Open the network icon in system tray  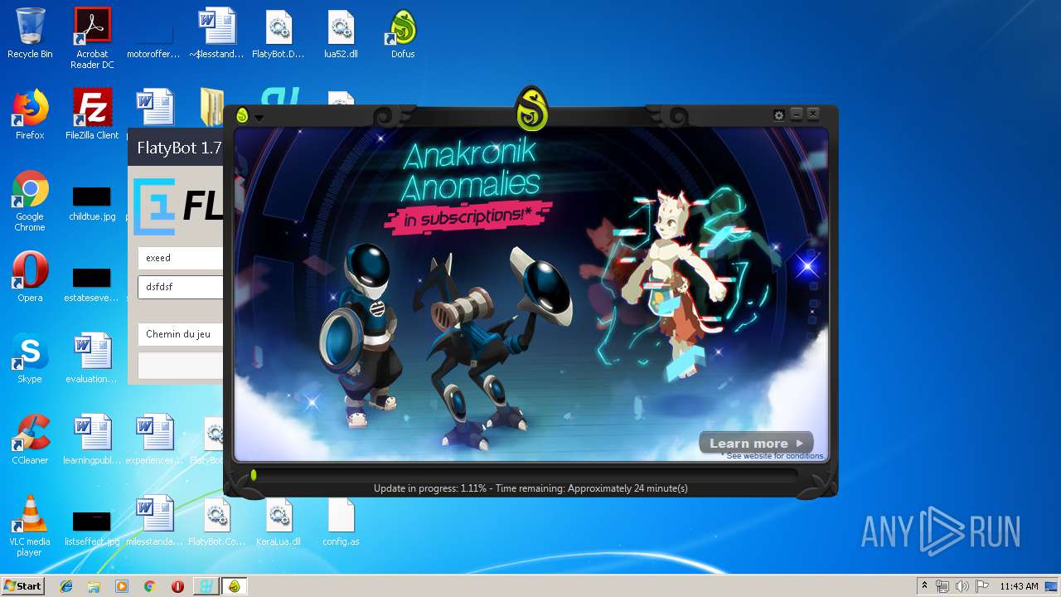(x=942, y=586)
